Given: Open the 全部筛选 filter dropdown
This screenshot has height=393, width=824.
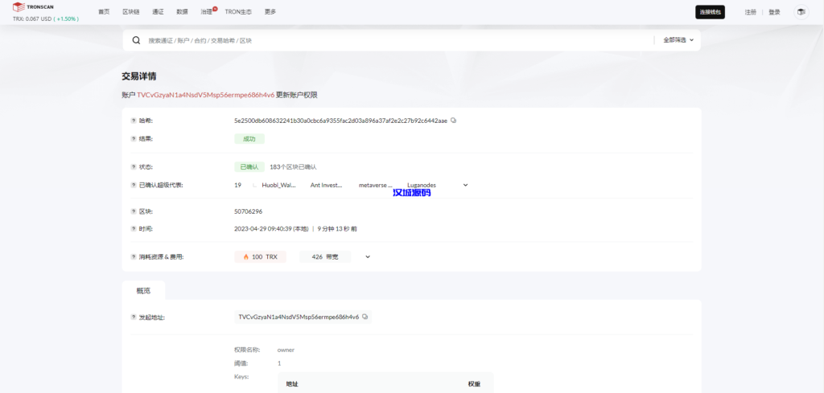Looking at the screenshot, I should 678,40.
